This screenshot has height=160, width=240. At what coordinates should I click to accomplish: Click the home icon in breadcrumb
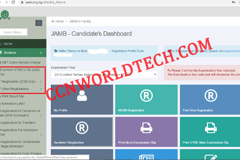point(53,21)
